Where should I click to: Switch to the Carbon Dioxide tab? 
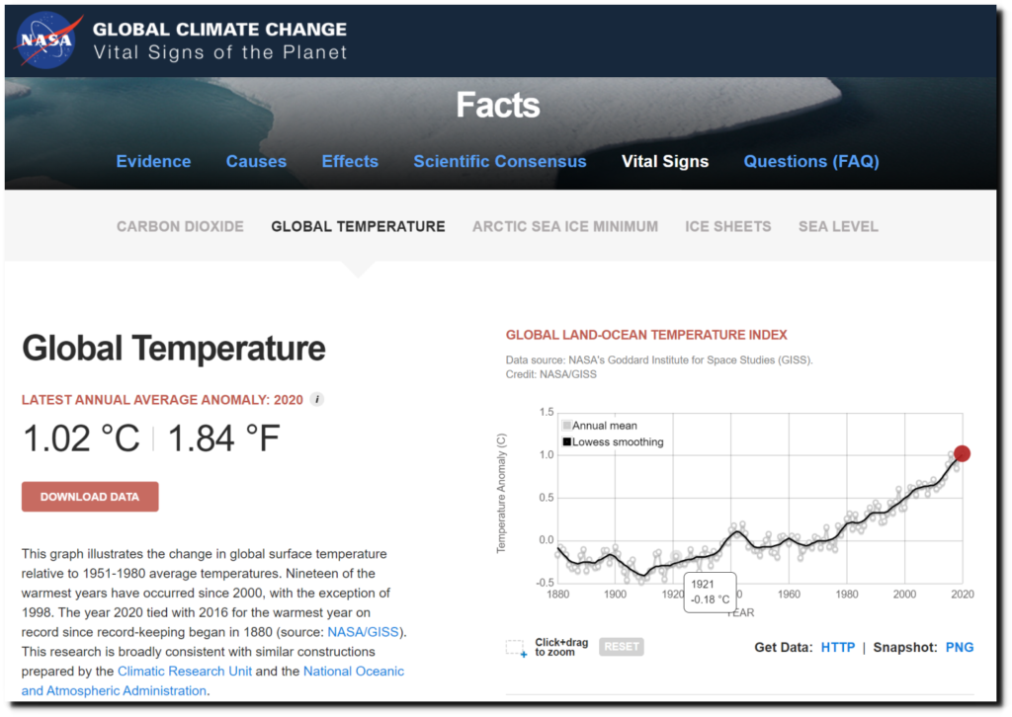180,226
